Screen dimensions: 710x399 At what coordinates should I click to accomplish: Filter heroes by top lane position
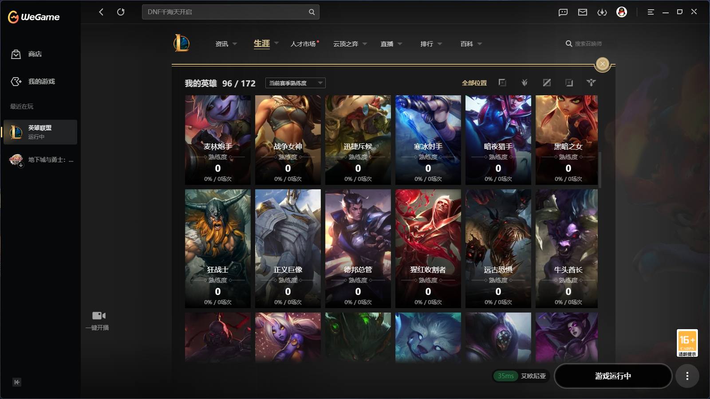click(x=502, y=82)
